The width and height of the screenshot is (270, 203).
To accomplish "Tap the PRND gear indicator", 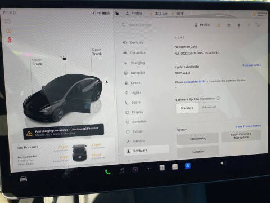I will point(10,12).
